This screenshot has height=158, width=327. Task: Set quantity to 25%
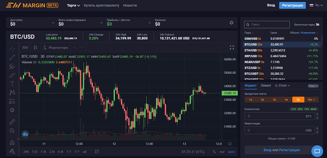[293, 109]
